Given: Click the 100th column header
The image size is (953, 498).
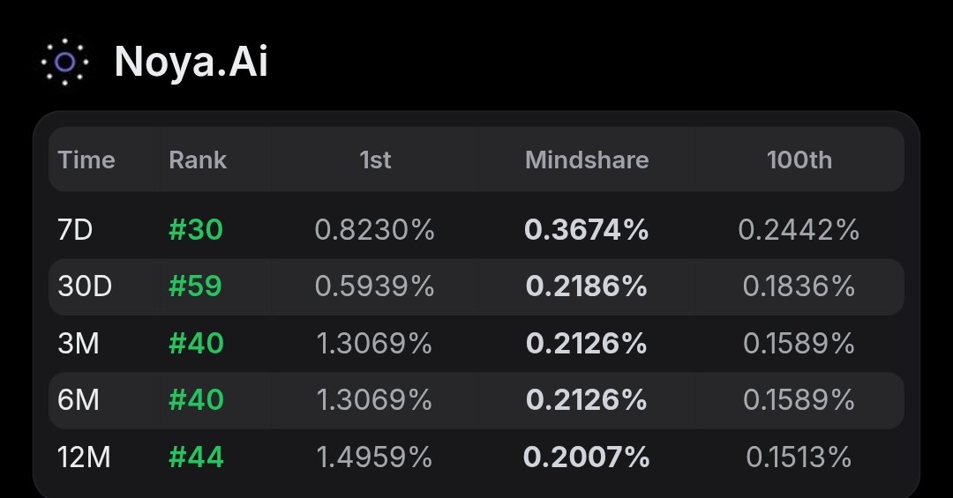Looking at the screenshot, I should (799, 160).
